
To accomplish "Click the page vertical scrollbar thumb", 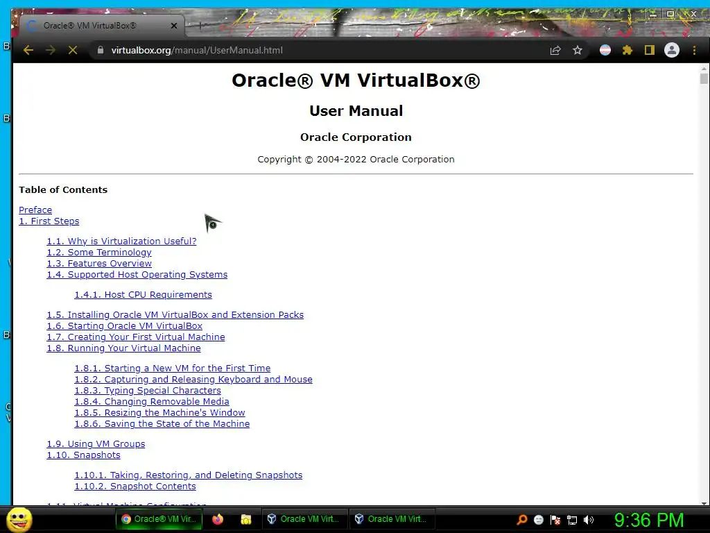I will [x=704, y=78].
